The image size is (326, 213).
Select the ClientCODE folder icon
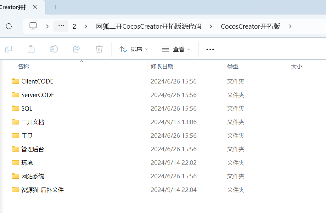[x=16, y=81]
